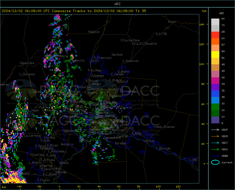Screen dimensions: 235x190
Task: Click the -40 km horizontal axis label
Action: click(x=19, y=187)
